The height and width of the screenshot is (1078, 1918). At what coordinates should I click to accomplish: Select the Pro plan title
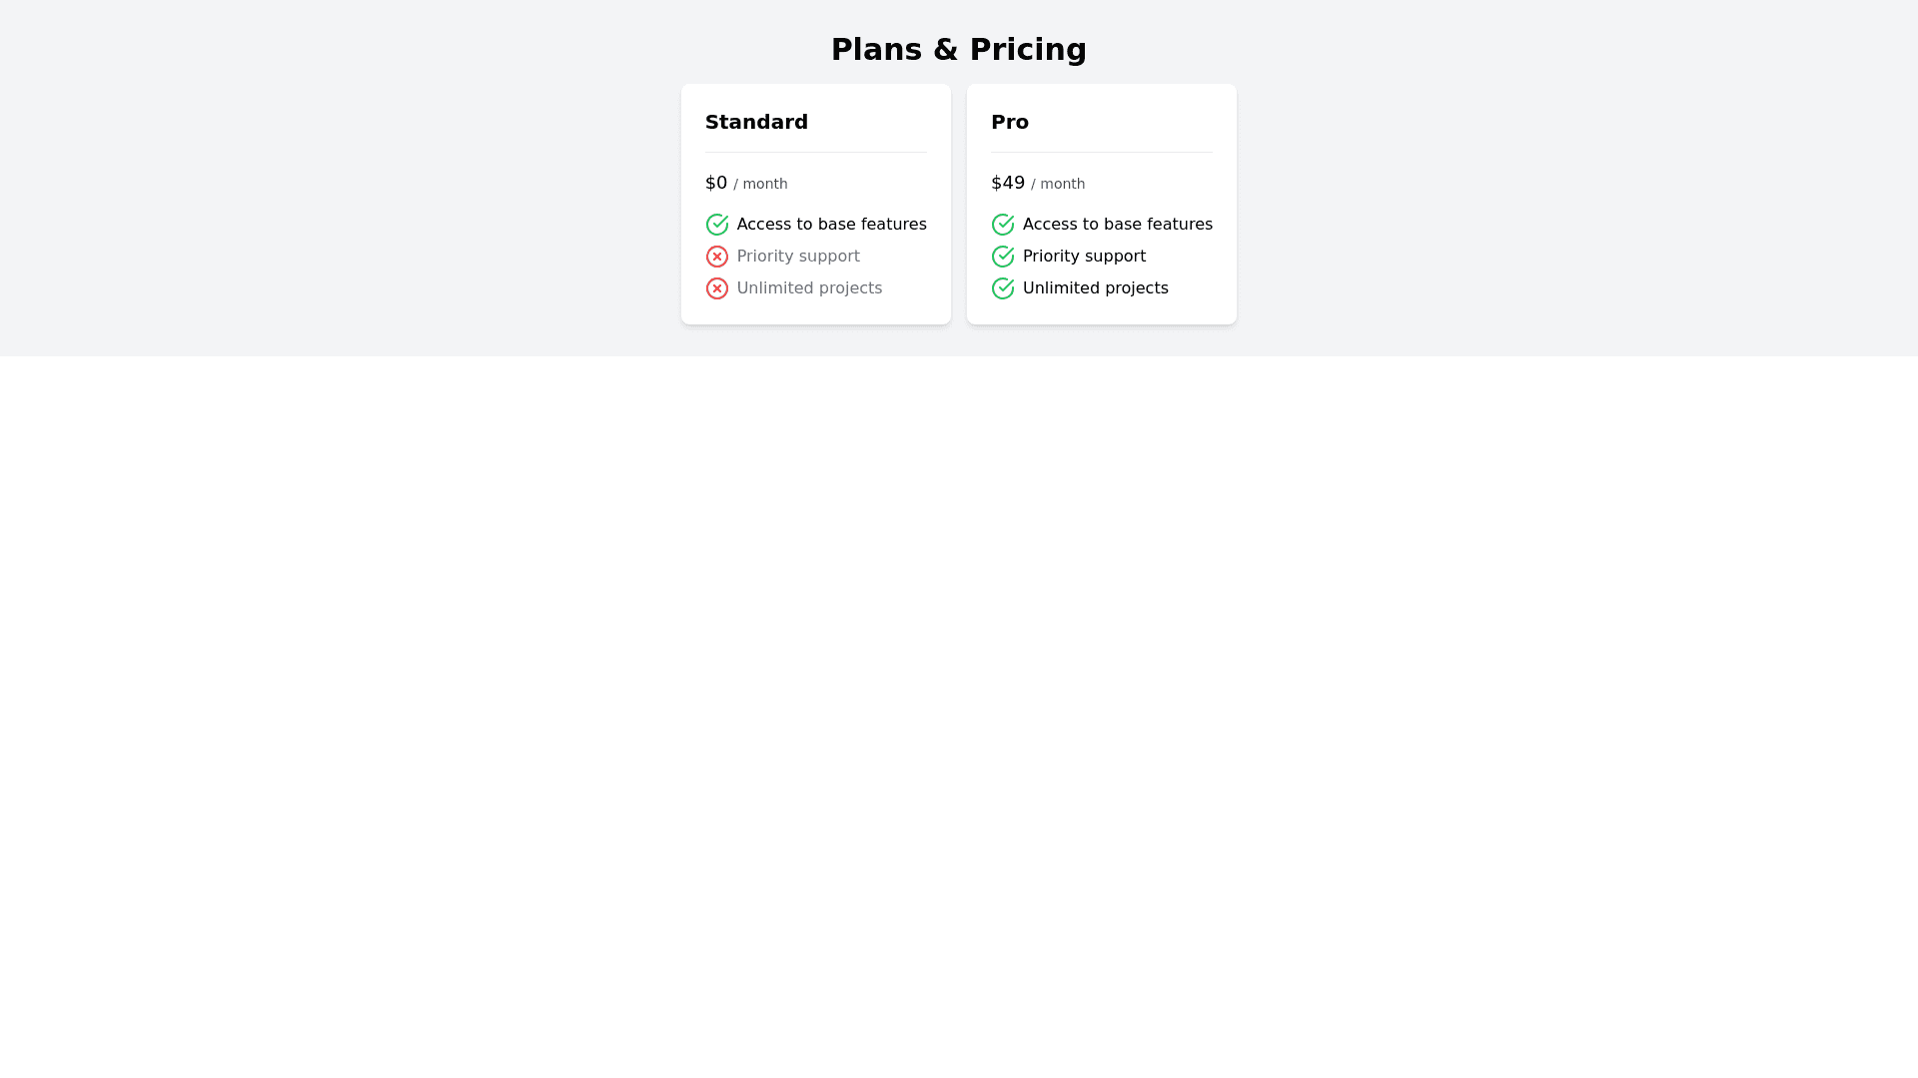(x=1009, y=122)
